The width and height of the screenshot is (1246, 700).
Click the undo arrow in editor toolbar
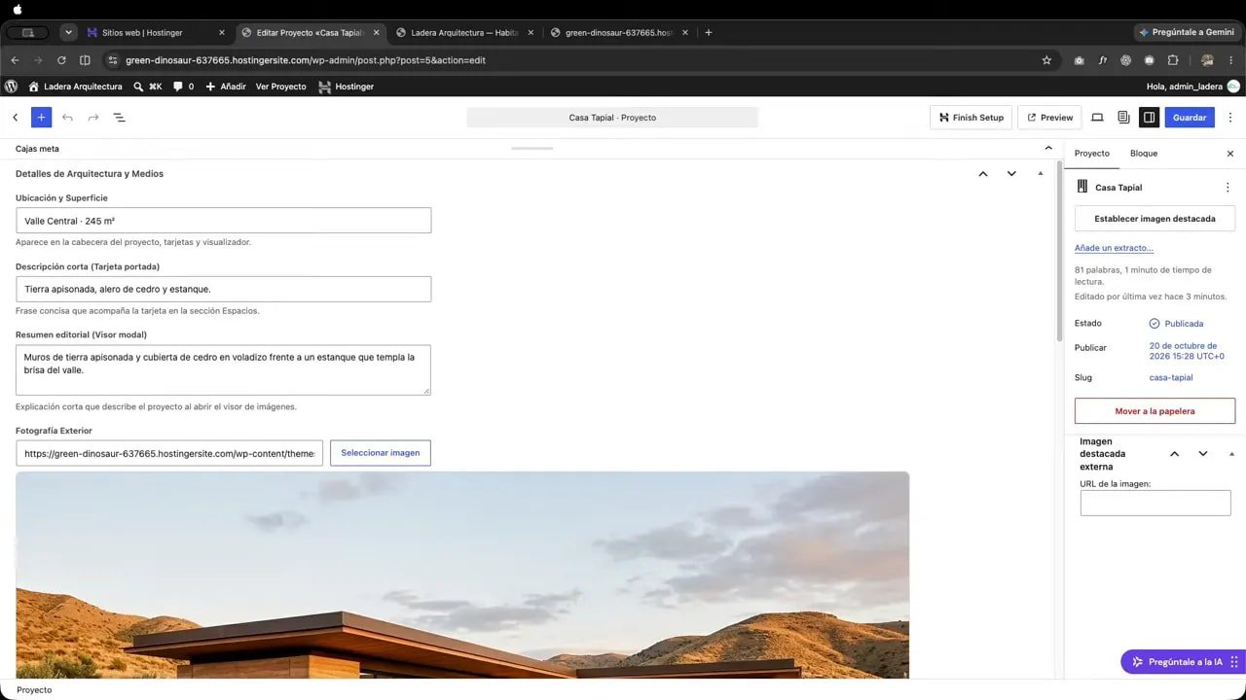67,118
